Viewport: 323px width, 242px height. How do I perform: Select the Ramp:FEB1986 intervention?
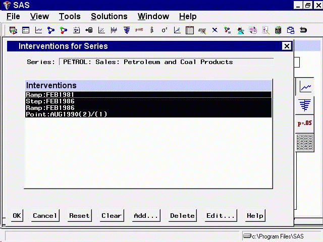[x=148, y=108]
